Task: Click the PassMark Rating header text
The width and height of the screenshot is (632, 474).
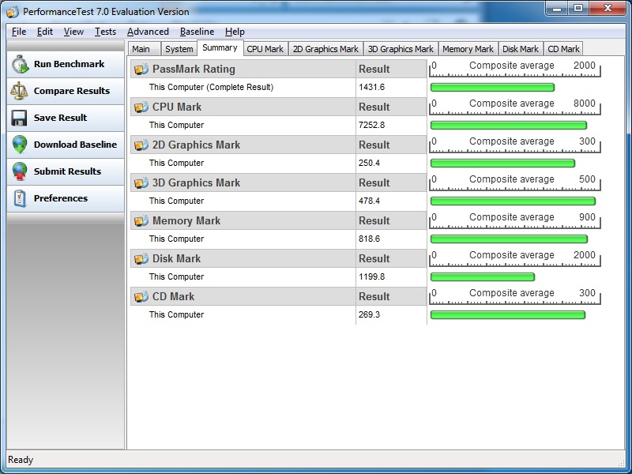Action: click(194, 70)
